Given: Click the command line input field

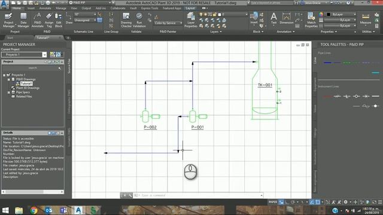Looking at the screenshot, I should pos(200,195).
